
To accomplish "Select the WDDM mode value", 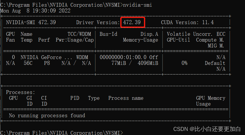I will (82, 57).
